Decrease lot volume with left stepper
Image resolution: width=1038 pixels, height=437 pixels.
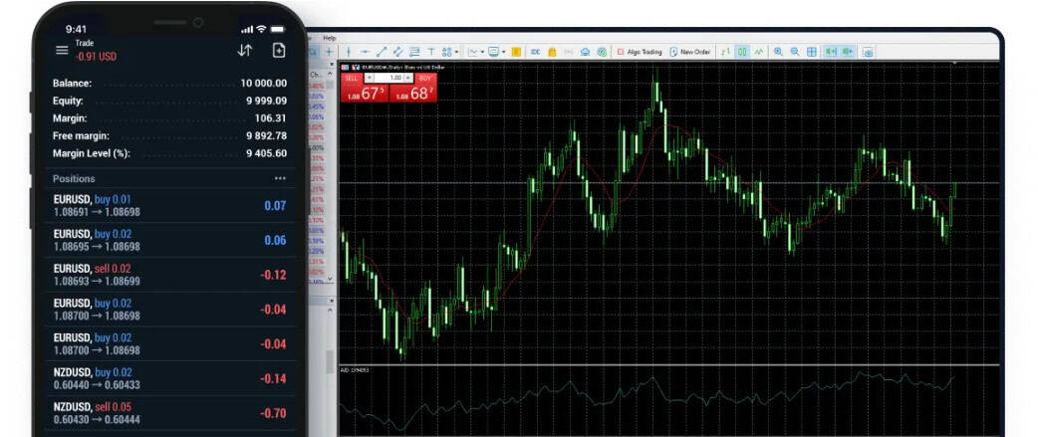point(370,78)
